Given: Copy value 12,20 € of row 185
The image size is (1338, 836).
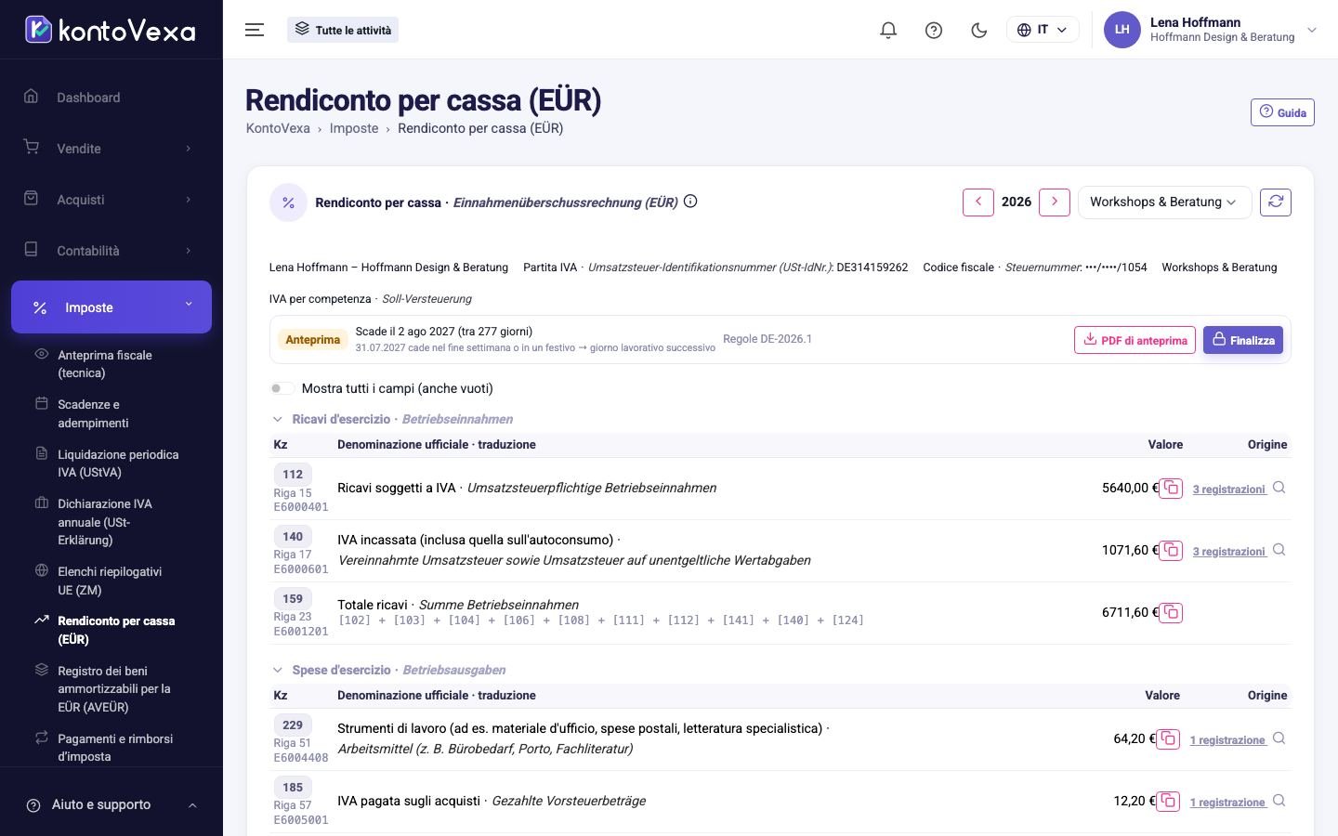Looking at the screenshot, I should (x=1168, y=801).
